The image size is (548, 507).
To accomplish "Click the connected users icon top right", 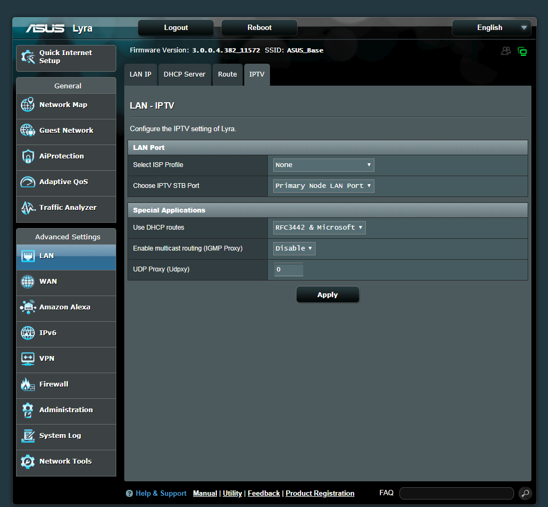I will pyautogui.click(x=506, y=51).
